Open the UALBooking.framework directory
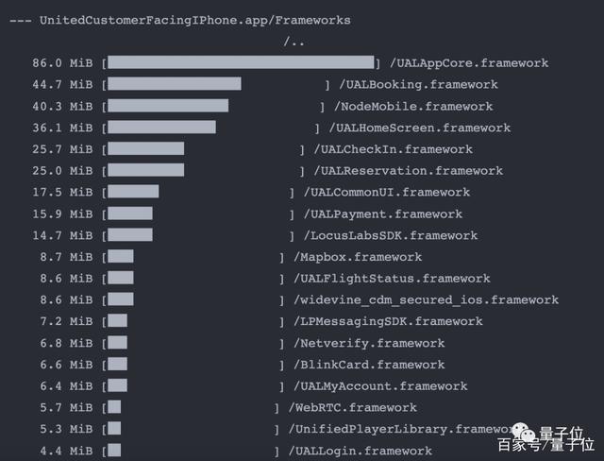604x461 pixels. coord(418,84)
